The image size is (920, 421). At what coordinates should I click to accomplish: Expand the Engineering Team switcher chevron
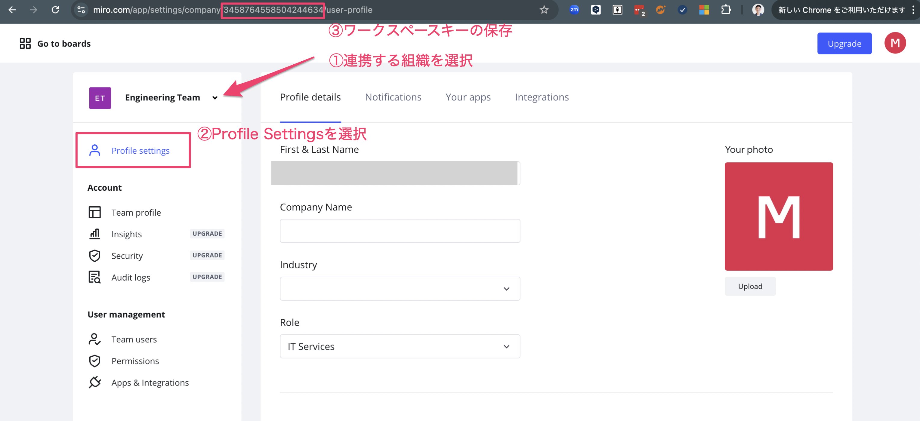click(x=215, y=98)
